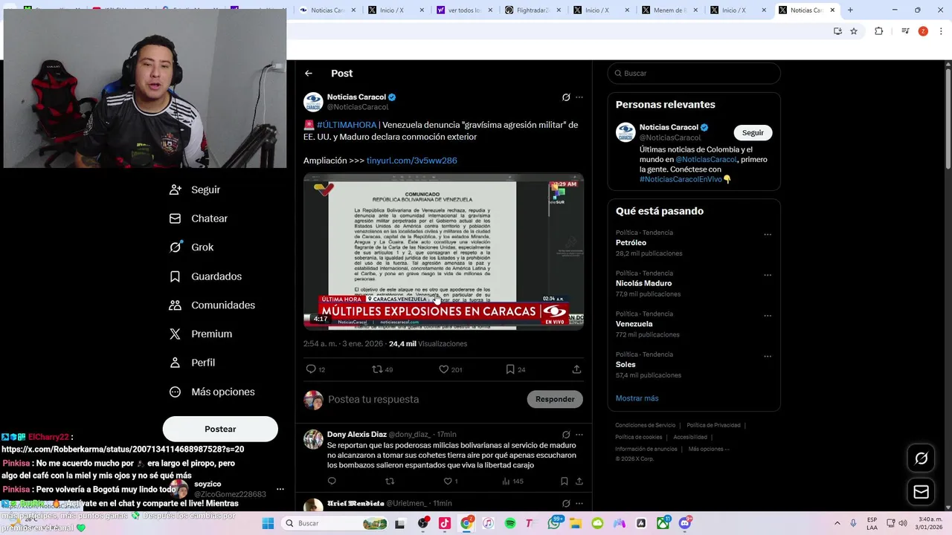
Task: Open Spotify from the taskbar
Action: pos(510,523)
